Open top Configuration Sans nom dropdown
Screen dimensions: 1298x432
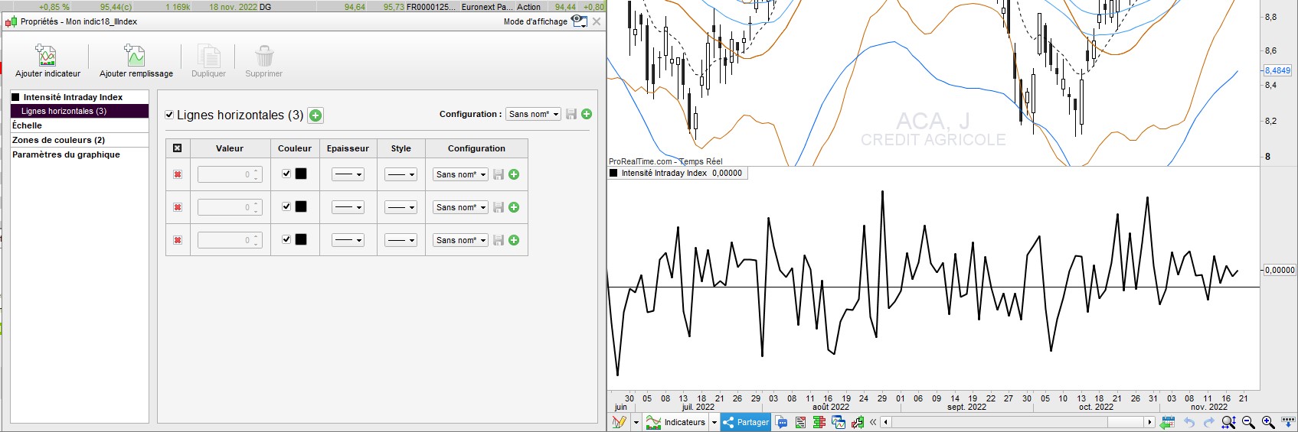[533, 114]
